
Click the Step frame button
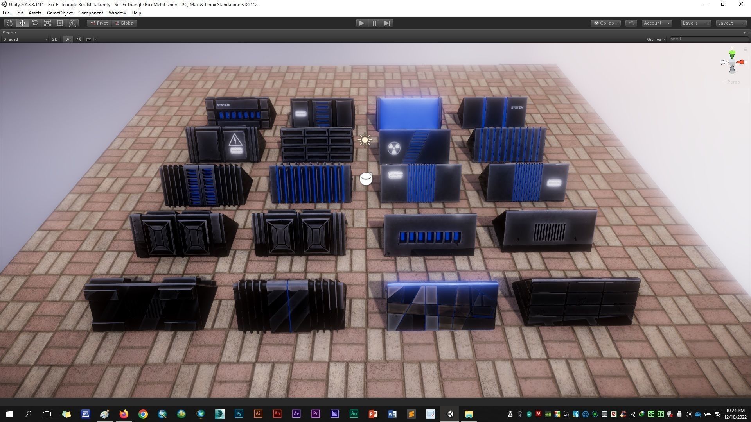tap(387, 23)
